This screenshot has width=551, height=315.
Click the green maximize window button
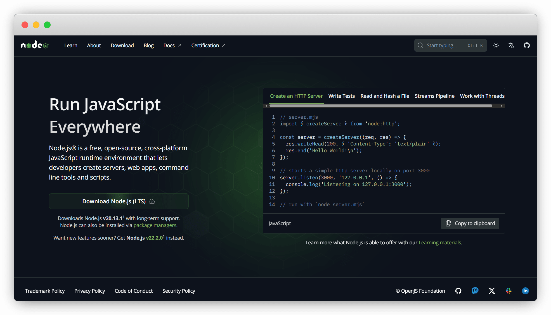[47, 25]
